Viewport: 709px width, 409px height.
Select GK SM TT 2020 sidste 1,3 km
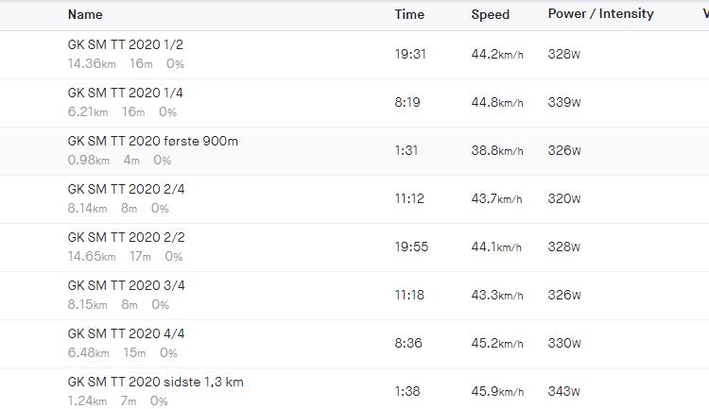156,382
